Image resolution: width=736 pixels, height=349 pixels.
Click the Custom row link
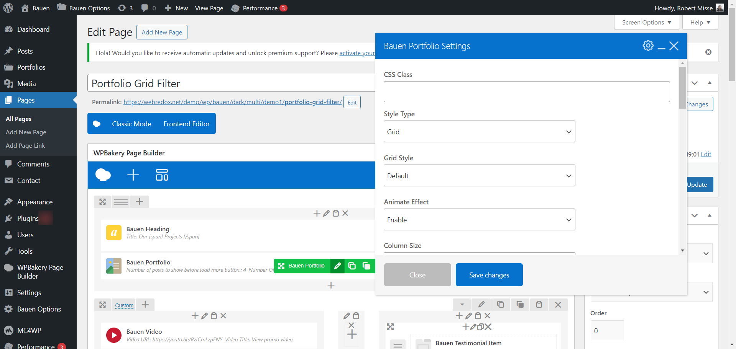[124, 305]
